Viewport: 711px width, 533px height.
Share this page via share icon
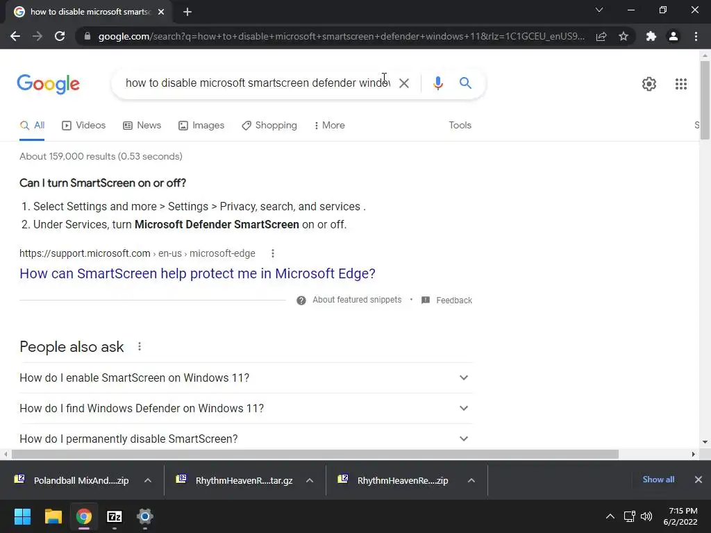601,36
